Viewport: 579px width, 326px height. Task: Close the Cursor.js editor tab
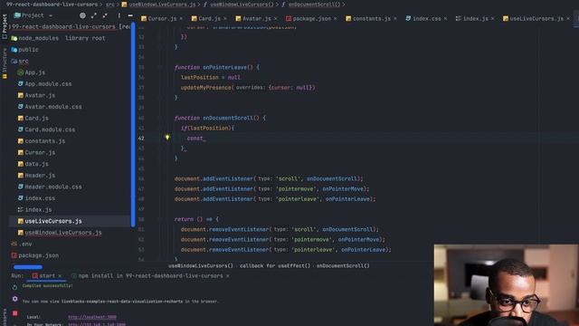pyautogui.click(x=181, y=18)
